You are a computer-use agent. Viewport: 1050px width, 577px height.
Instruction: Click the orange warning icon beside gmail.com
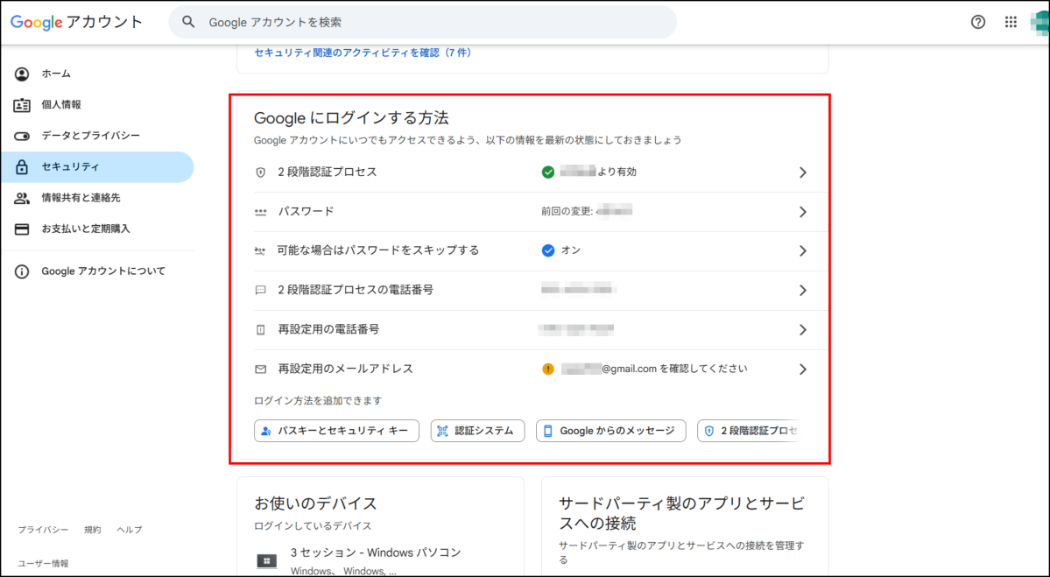[547, 369]
